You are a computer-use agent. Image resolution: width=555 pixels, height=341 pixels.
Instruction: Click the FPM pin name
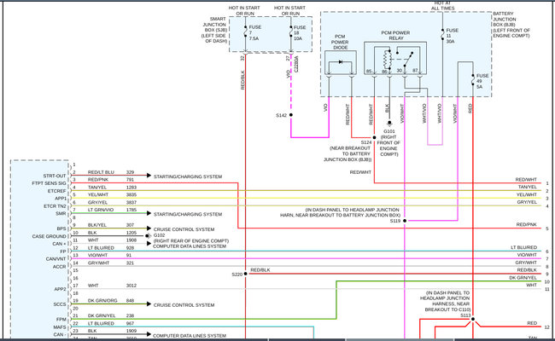(x=61, y=320)
